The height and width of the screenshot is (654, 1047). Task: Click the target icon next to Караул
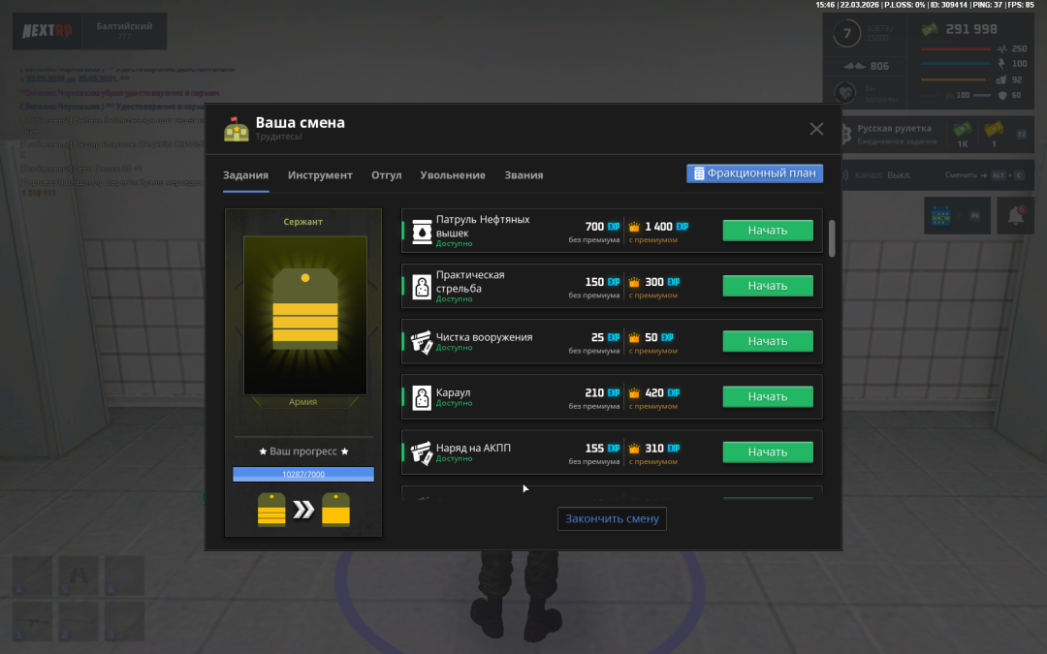(x=422, y=396)
